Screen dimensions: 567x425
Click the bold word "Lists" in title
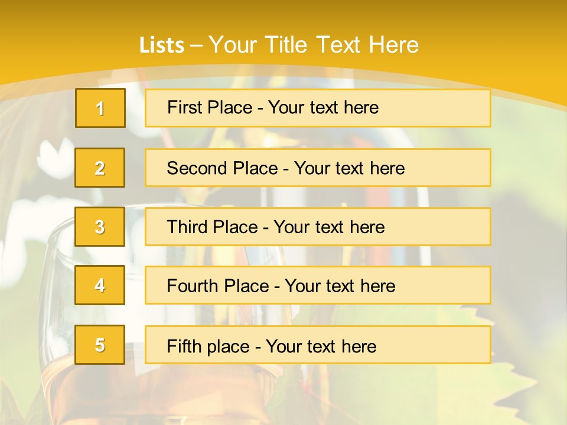pyautogui.click(x=161, y=45)
